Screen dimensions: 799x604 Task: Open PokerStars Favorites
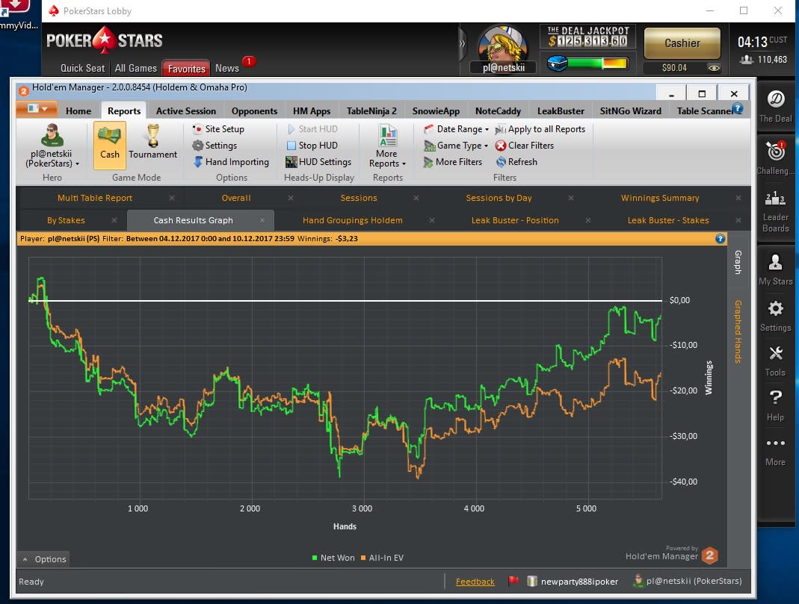coord(186,69)
